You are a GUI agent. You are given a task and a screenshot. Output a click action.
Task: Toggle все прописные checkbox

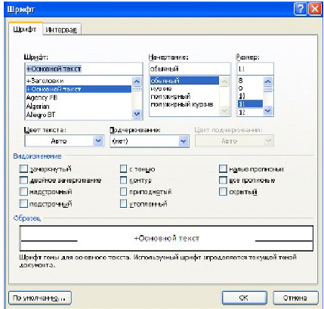point(223,181)
